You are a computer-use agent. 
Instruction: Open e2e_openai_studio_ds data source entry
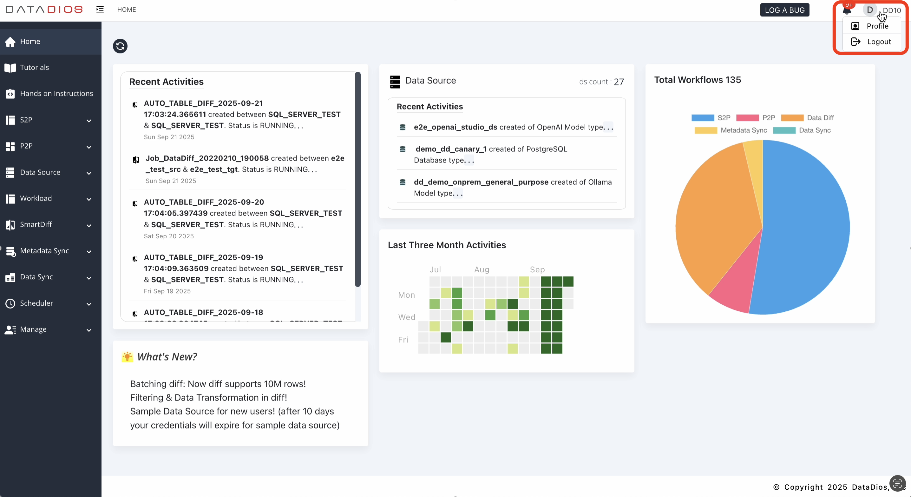[455, 127]
